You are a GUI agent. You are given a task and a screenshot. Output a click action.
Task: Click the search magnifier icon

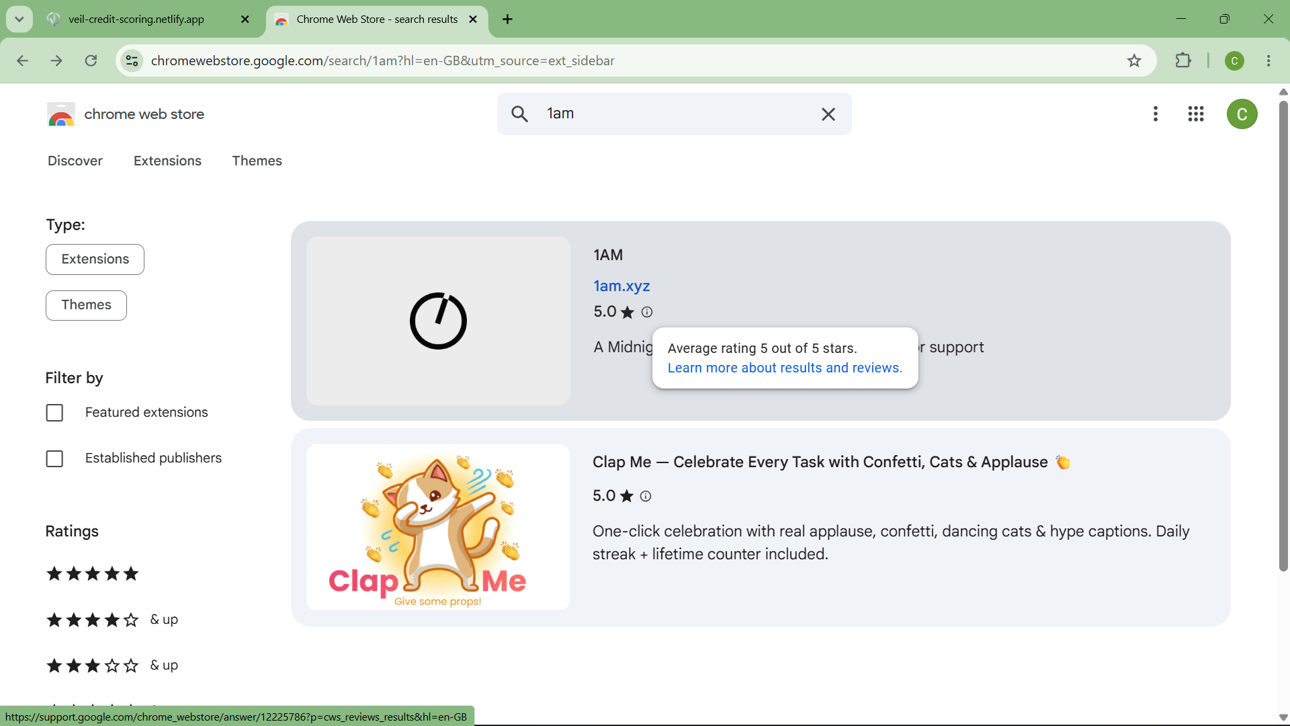point(520,114)
